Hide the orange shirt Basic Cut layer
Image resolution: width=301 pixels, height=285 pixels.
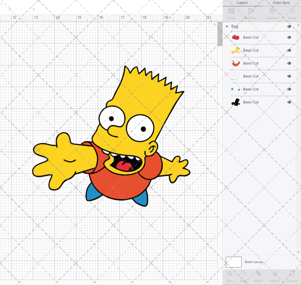(289, 63)
